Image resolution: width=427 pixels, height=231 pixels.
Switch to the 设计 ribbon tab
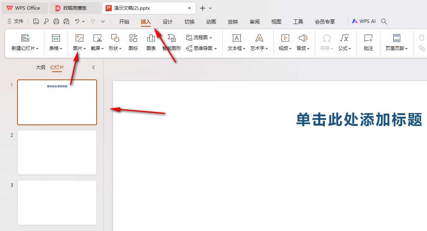tap(167, 22)
